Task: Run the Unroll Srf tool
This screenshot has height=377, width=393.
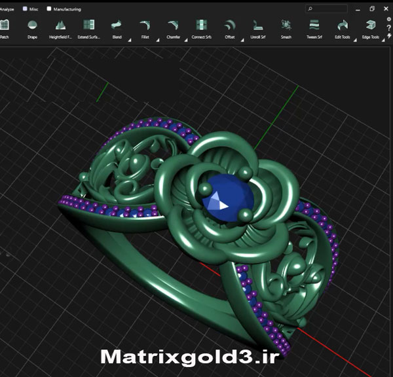Action: (258, 29)
